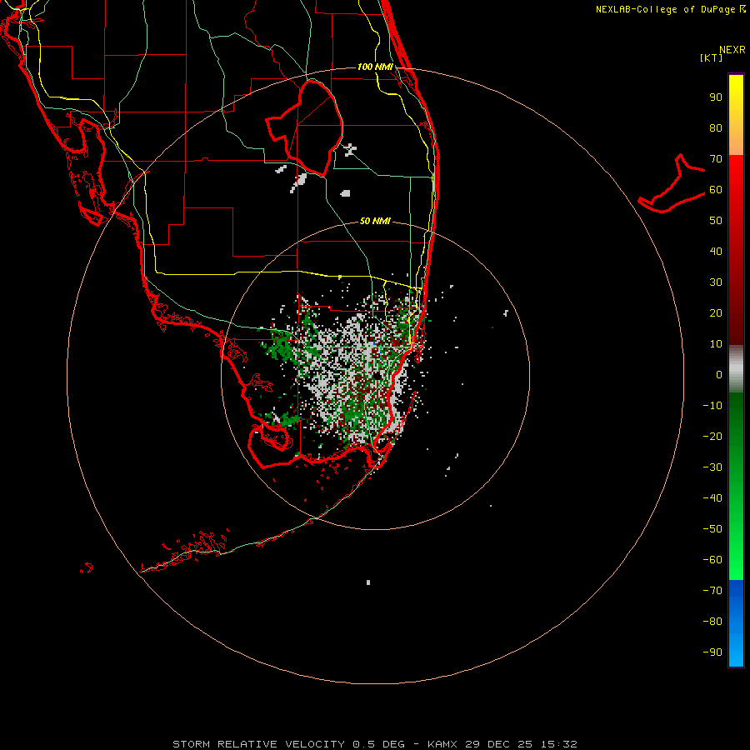Click the -70 value on the velocity scale
The width and height of the screenshot is (750, 750).
[712, 591]
